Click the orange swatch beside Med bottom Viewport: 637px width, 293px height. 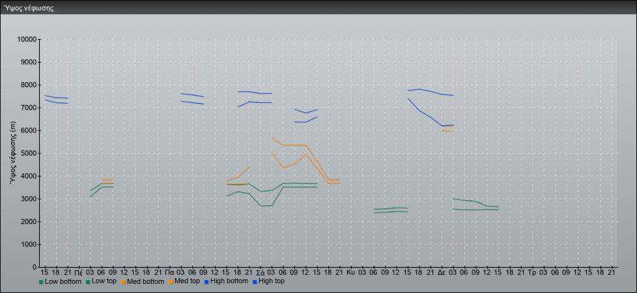point(122,282)
